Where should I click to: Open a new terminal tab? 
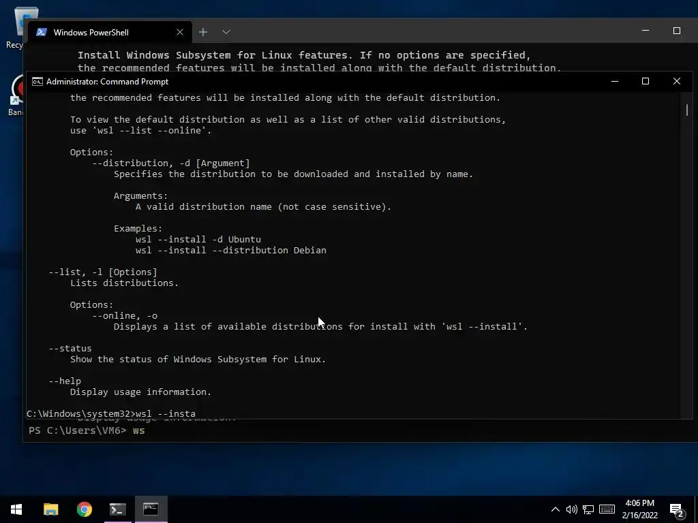click(203, 32)
